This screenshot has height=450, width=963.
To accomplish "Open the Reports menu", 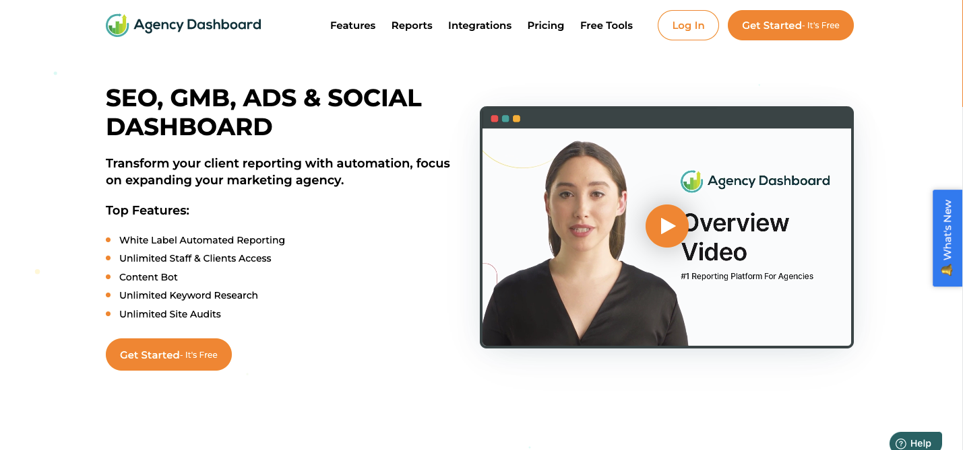I will click(x=412, y=26).
